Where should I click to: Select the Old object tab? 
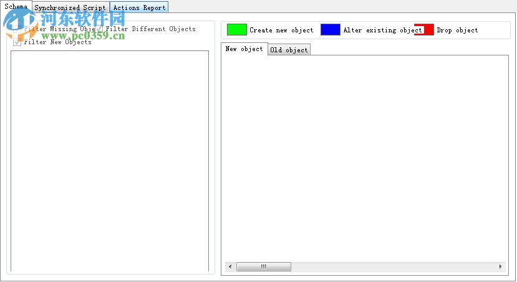tap(289, 50)
